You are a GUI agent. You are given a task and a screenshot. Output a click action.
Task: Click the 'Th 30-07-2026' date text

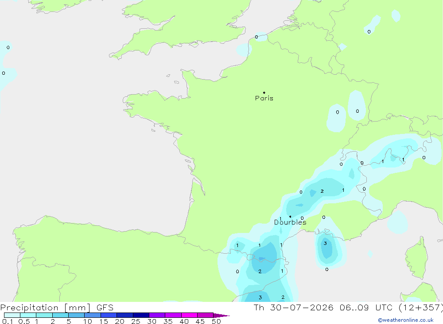(294, 308)
